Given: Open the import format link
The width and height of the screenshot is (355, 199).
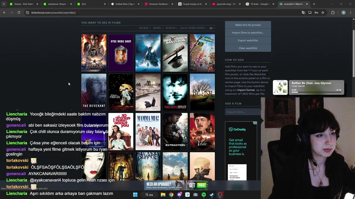Looking at the screenshot, I should pyautogui.click(x=246, y=90).
